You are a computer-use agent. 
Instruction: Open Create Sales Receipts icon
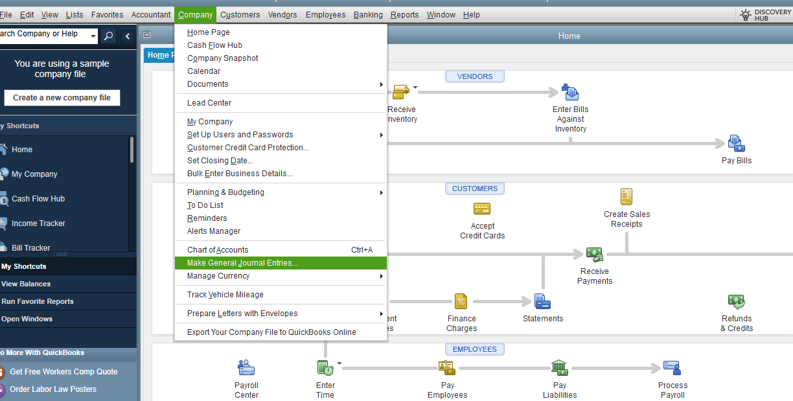pyautogui.click(x=626, y=197)
